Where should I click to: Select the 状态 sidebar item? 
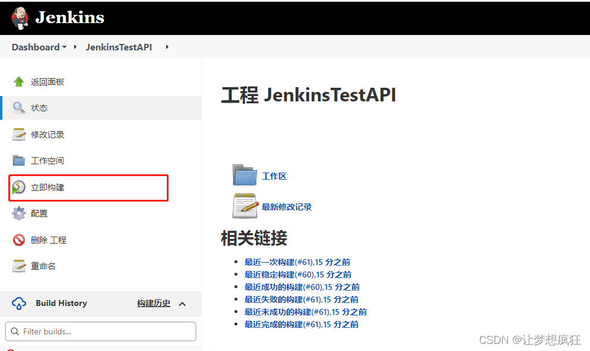[101, 108]
